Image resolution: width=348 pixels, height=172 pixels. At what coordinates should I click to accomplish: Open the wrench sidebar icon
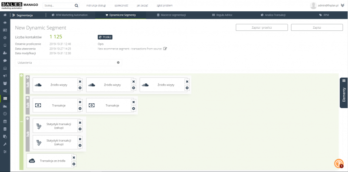(x=5, y=144)
